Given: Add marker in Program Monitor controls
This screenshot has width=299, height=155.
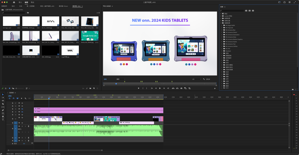Looking at the screenshot, I should tap(138, 88).
